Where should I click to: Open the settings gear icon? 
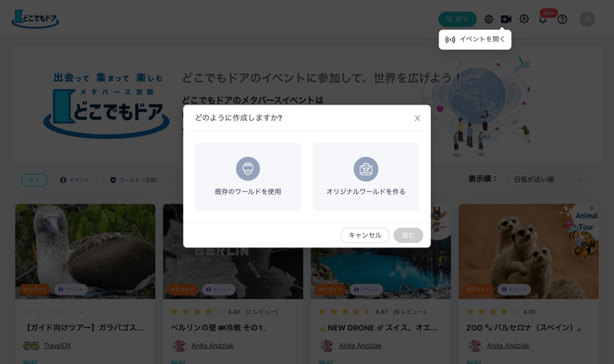click(524, 18)
